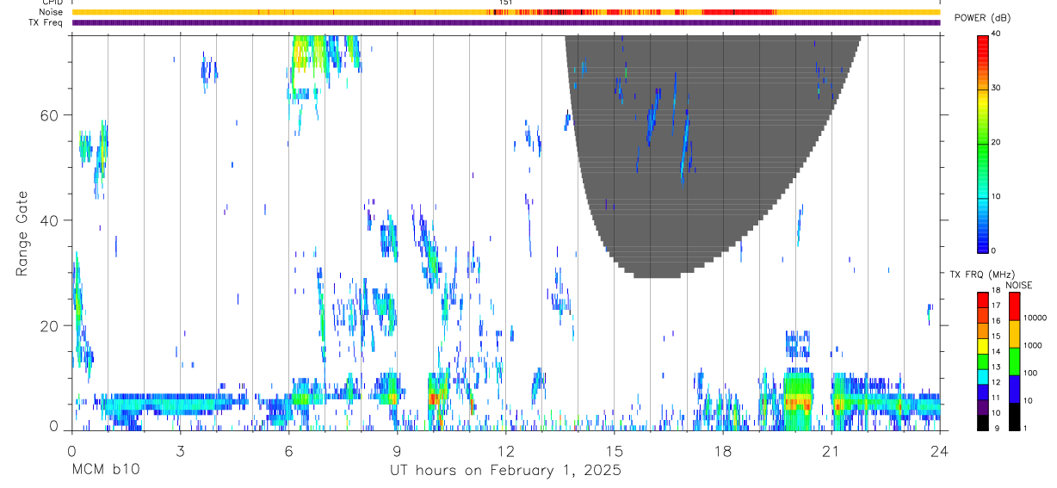Click the 18 tick on the UT hours axis

tap(722, 450)
